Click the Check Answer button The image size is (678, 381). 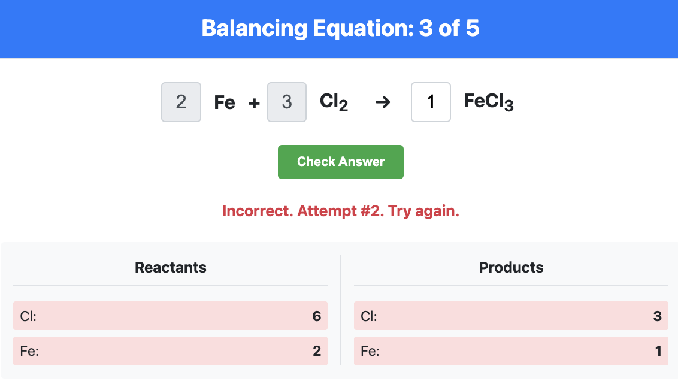point(341,162)
